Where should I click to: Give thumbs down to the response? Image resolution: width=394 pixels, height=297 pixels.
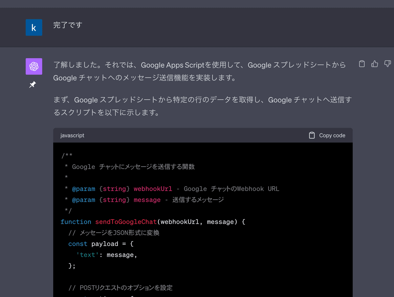click(388, 64)
